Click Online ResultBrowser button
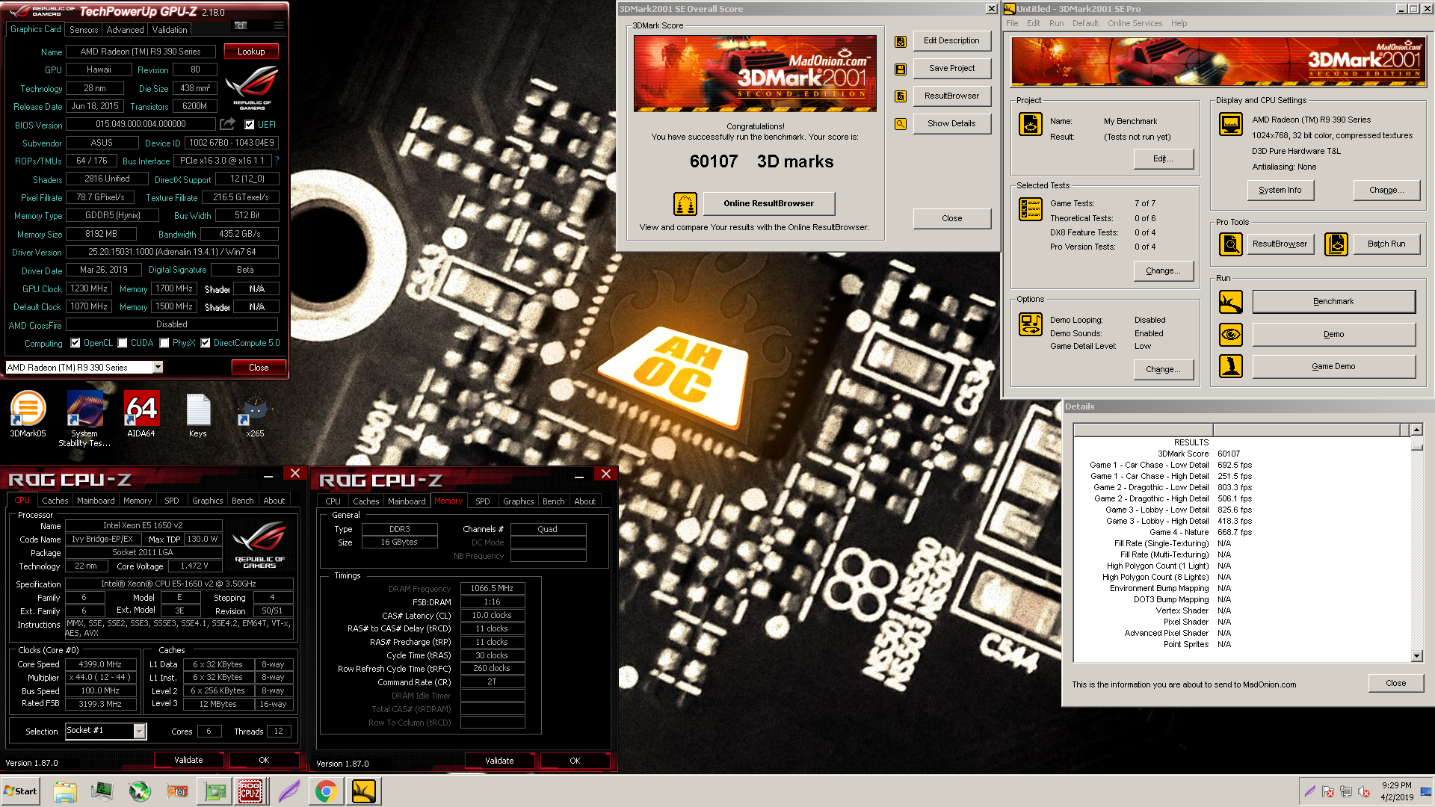This screenshot has height=807, width=1435. point(768,203)
